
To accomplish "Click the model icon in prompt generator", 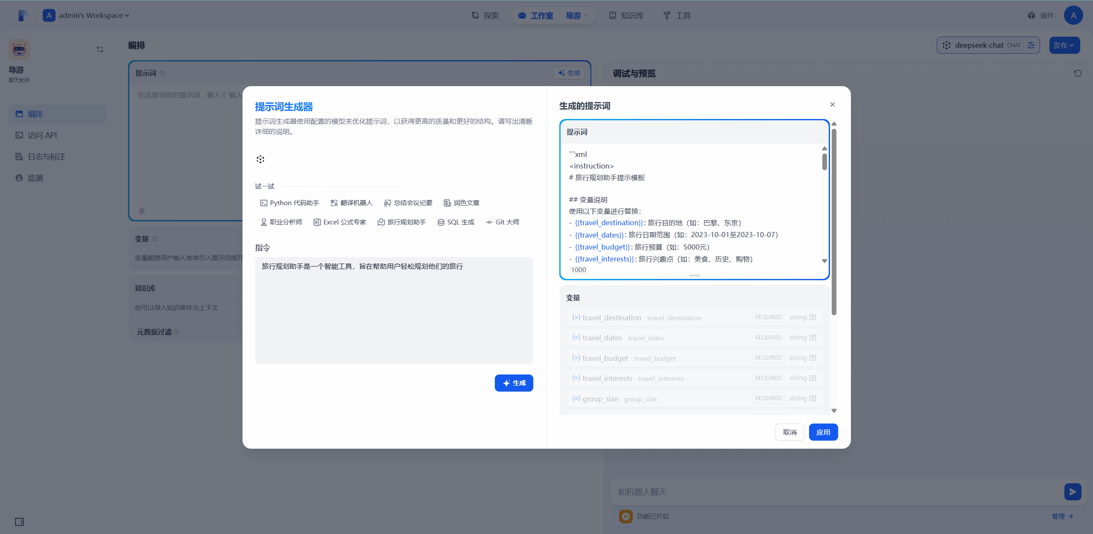I will click(x=260, y=159).
